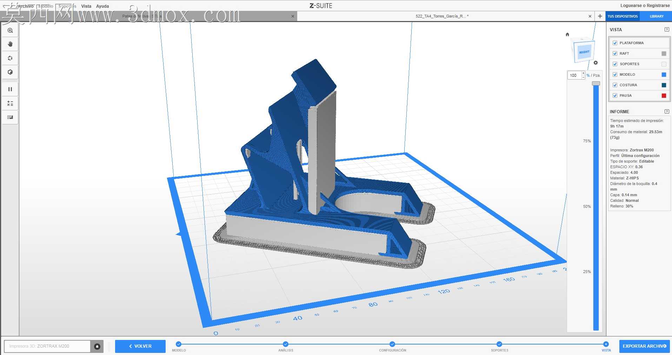The height and width of the screenshot is (355, 672).
Task: Close the Patas tab
Action: click(x=293, y=16)
